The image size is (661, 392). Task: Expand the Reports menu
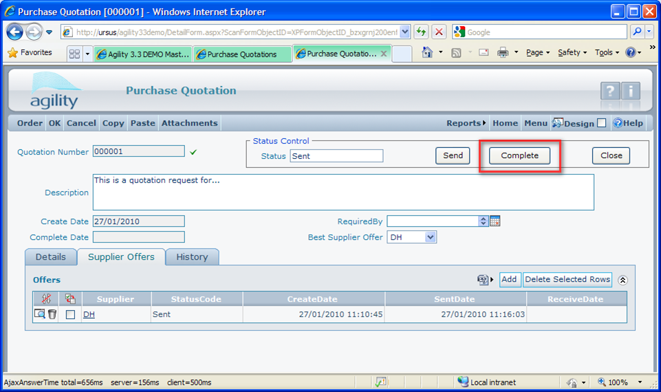(466, 123)
